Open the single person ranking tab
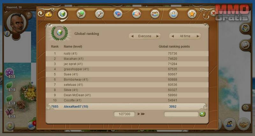Image resolution: width=255 pixels, height=136 pixels. [x=173, y=14]
